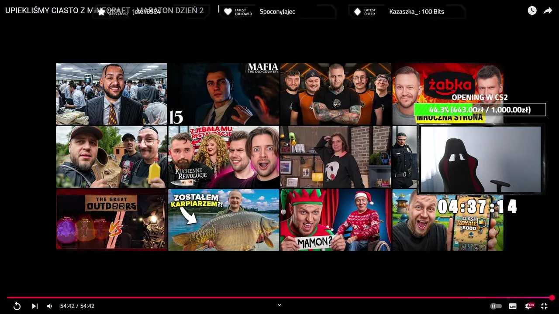This screenshot has height=314, width=559.
Task: Open the three men outdoors with bottle video
Action: click(111, 157)
